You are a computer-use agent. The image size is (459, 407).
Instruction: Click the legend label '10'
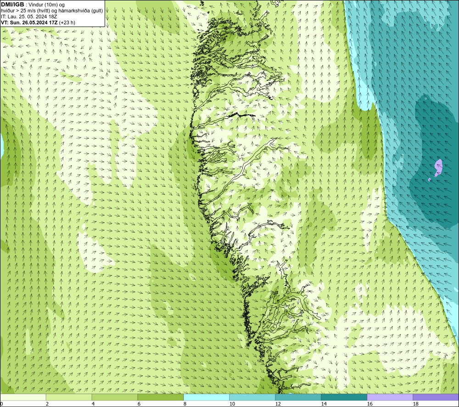232,404
